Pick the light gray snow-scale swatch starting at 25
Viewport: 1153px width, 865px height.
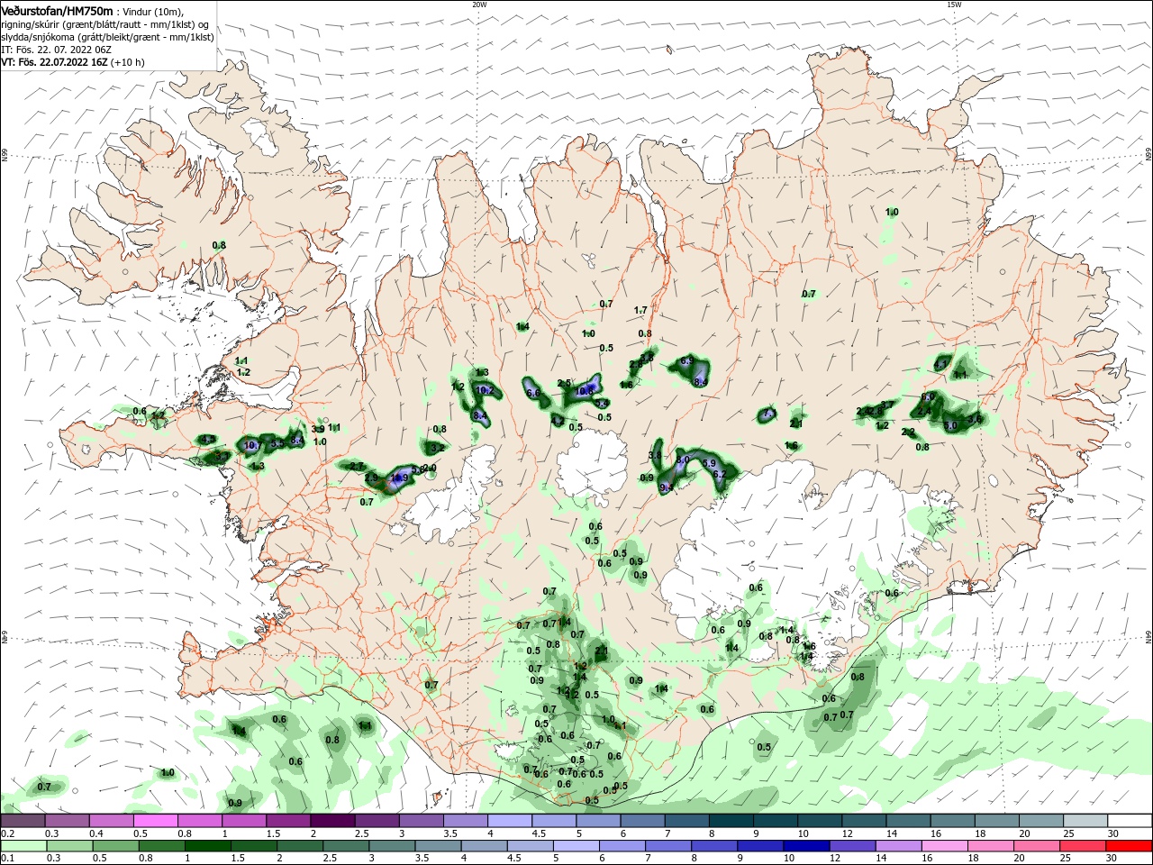(x=1085, y=821)
